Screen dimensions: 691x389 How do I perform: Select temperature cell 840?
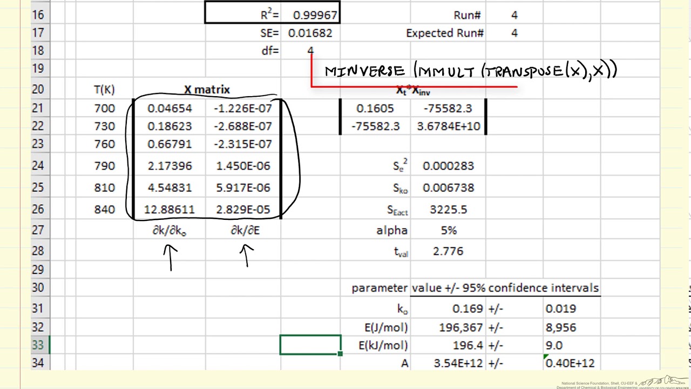click(105, 209)
